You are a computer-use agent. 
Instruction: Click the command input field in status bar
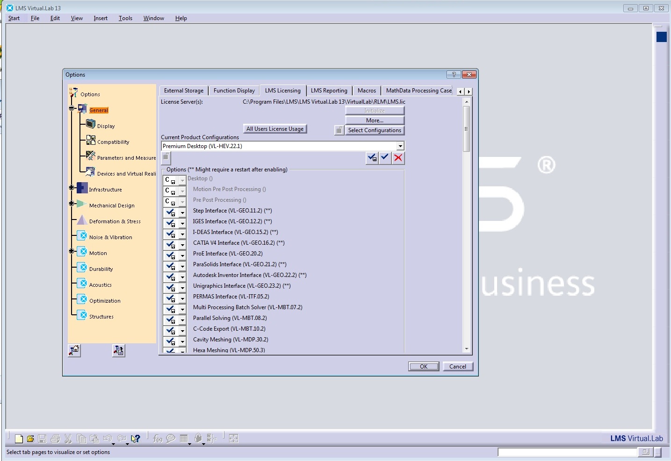pos(567,452)
